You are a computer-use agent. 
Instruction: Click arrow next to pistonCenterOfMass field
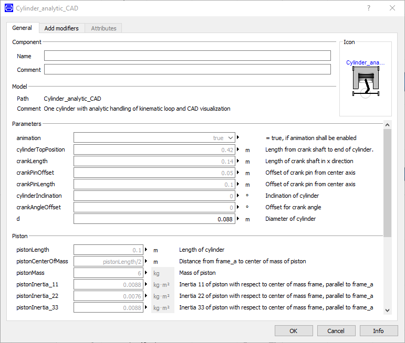(x=146, y=261)
